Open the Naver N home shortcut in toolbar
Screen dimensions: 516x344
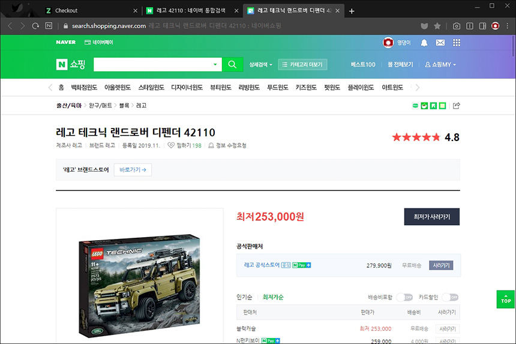(x=49, y=26)
